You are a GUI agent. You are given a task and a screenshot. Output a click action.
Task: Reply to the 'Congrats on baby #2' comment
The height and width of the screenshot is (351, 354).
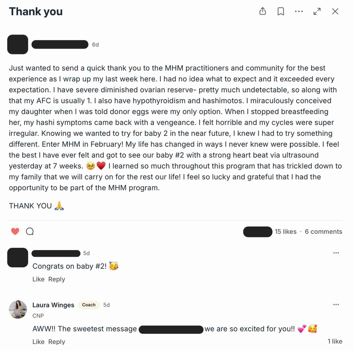(x=57, y=279)
